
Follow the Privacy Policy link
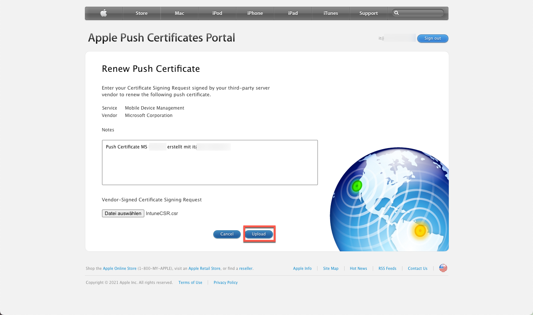(x=226, y=283)
